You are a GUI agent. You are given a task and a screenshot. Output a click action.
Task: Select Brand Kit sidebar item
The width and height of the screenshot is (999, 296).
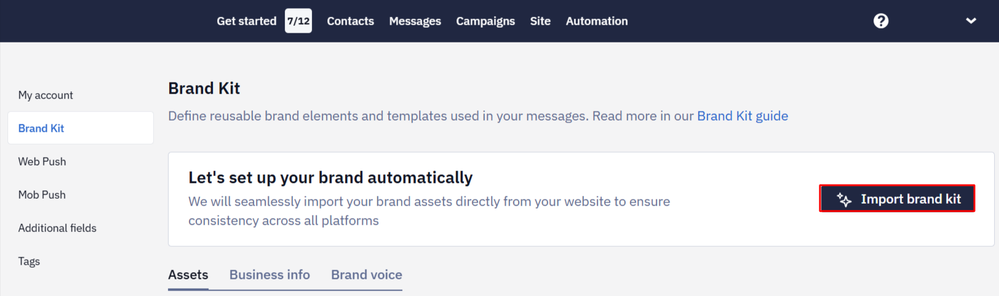click(81, 128)
